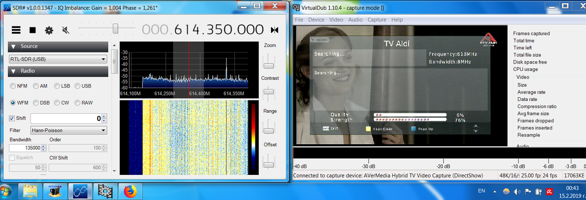
Task: Open VirtualDub File menu
Action: click(299, 20)
